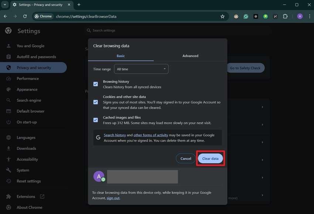Open Reset settings section
This screenshot has width=314, height=214.
tap(29, 181)
